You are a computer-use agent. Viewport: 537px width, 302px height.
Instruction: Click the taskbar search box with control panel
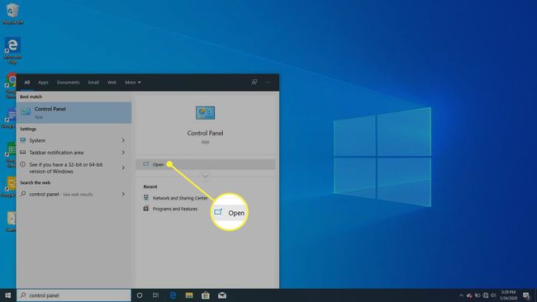[74, 295]
